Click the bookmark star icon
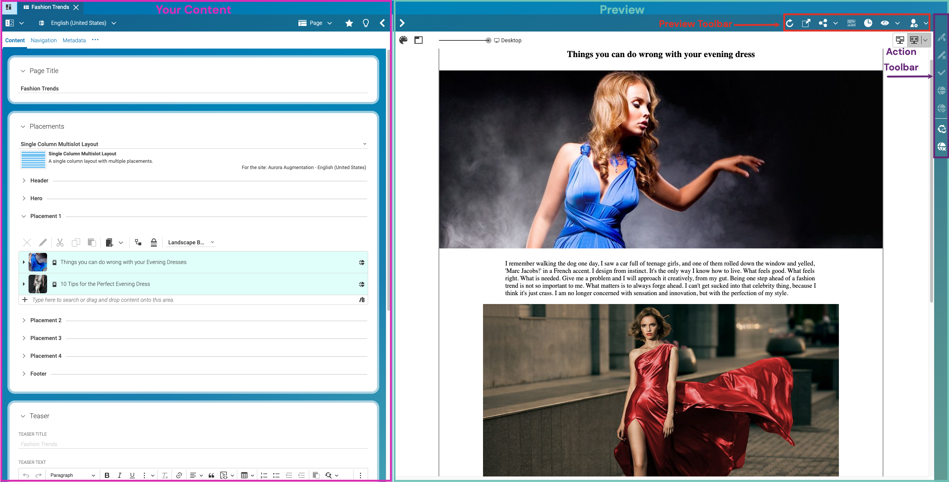The width and height of the screenshot is (949, 482). pos(349,23)
